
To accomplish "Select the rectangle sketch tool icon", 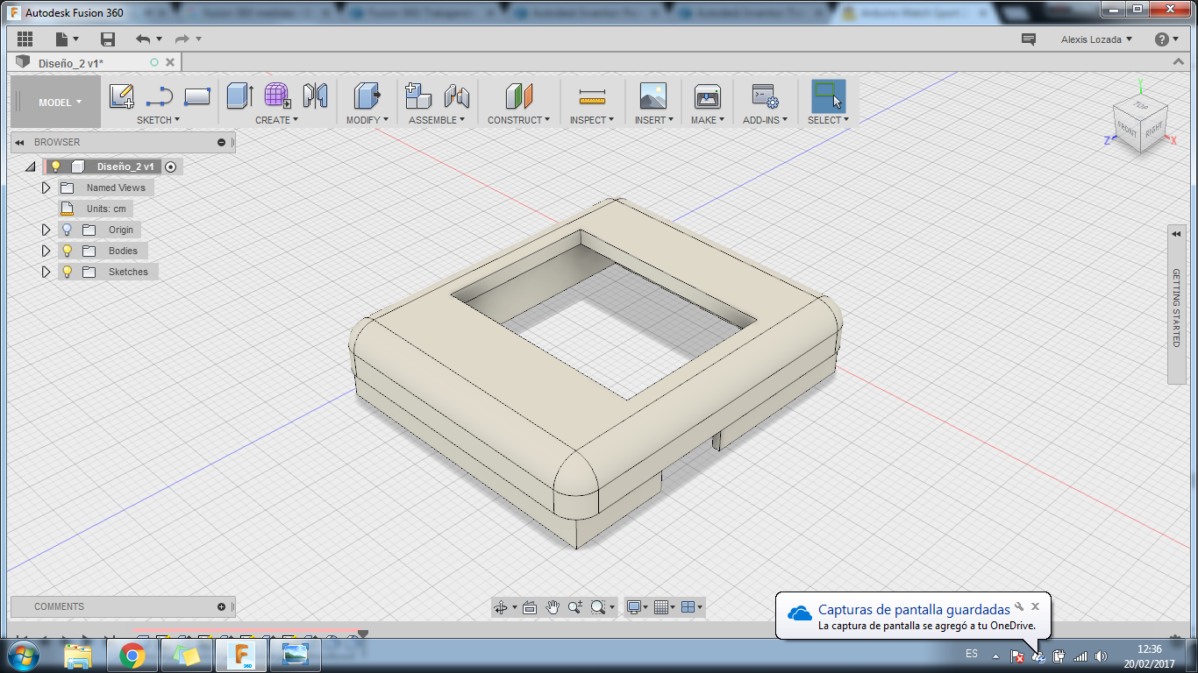I will pyautogui.click(x=197, y=96).
